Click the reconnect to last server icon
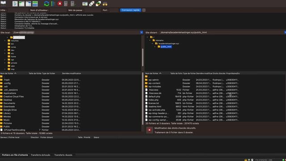This screenshot has width=286, height=161. (72, 4)
